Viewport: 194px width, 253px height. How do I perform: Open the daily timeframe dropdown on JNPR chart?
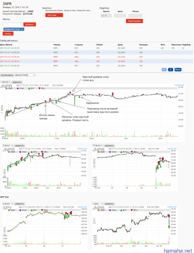point(98,204)
